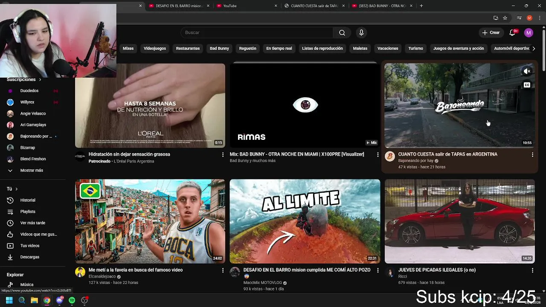Show more filter chips with right arrow

click(x=533, y=49)
